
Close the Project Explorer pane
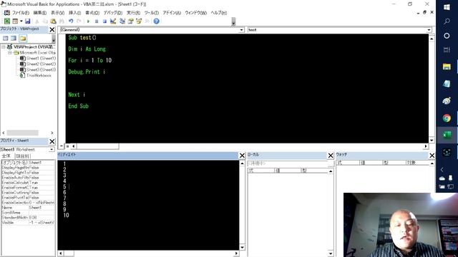[52, 30]
